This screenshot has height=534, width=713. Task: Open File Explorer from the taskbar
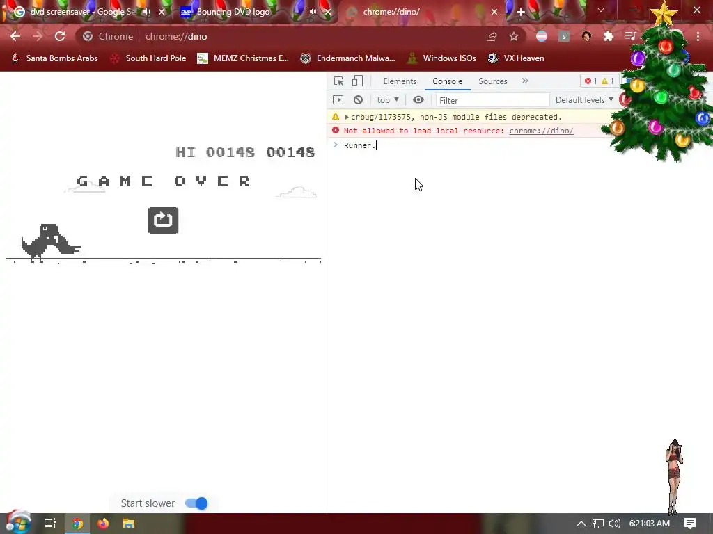(129, 524)
